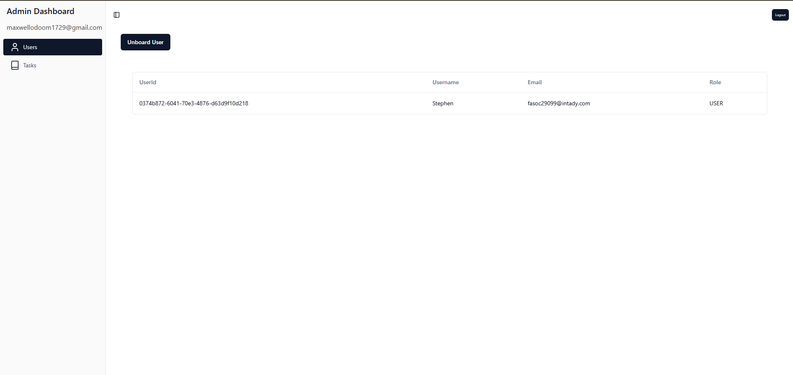Open the Tasks section via its icon
Viewport: 793px width, 375px height.
tap(15, 65)
